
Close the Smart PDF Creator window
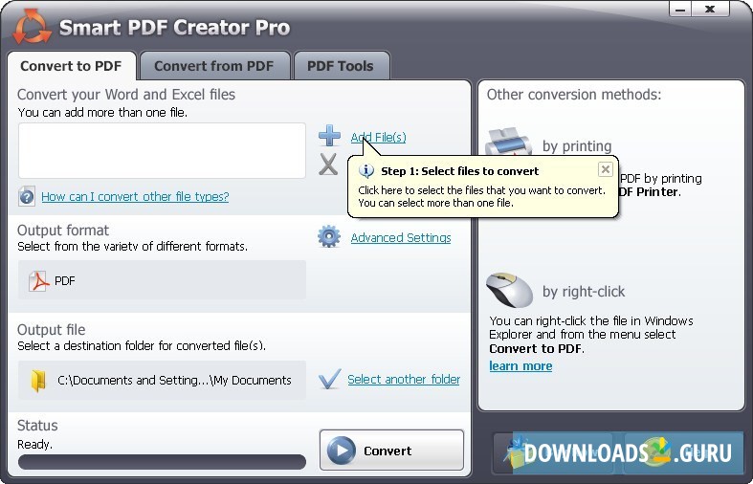(x=710, y=10)
